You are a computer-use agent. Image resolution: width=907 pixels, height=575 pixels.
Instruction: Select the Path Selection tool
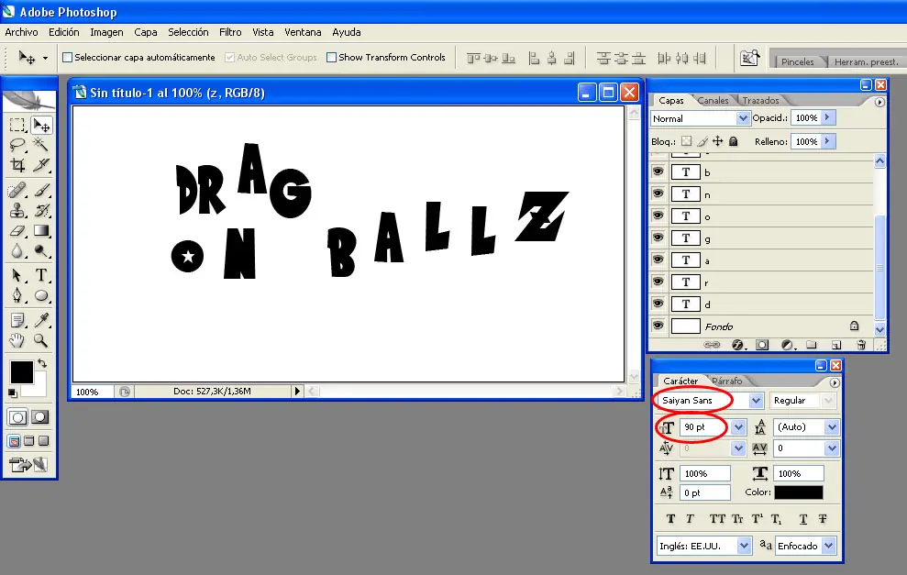(x=17, y=275)
